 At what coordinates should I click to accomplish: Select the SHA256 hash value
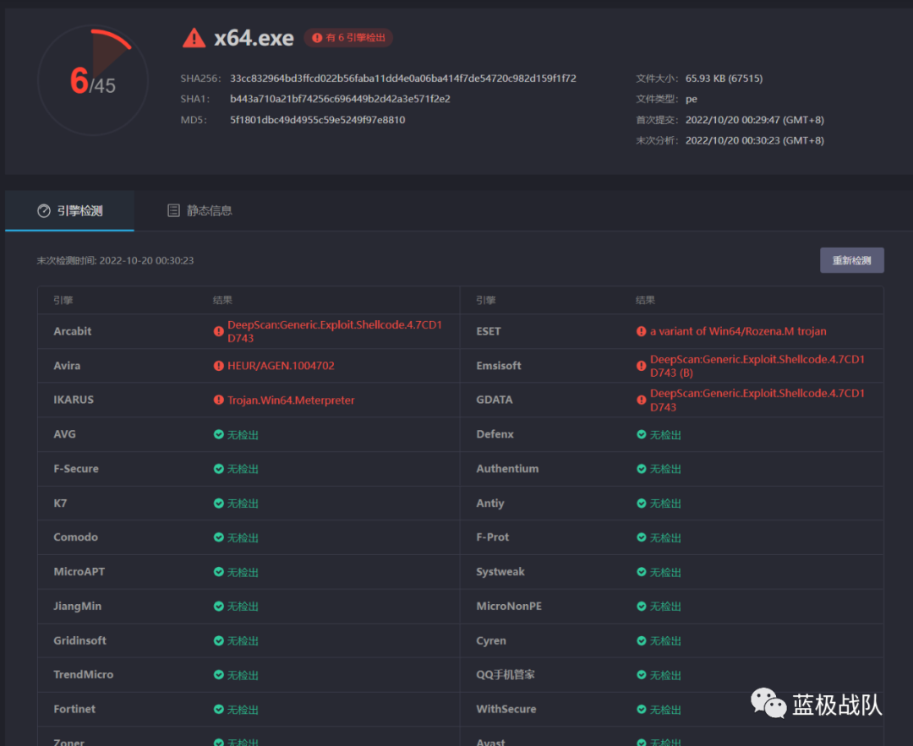[403, 78]
